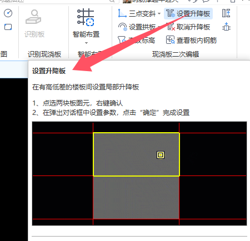Click the 设置升降板 tooltip title
Screen dimensions: 250x241
(49, 71)
